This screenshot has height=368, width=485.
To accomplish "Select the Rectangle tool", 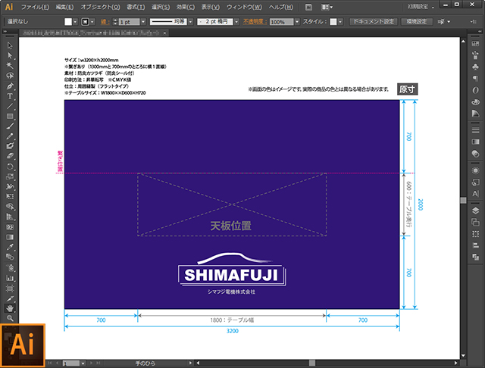I will (10, 116).
